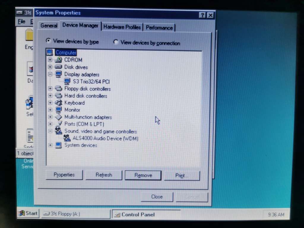Select the Disk drives device icon
The image size is (304, 228).
coord(58,67)
